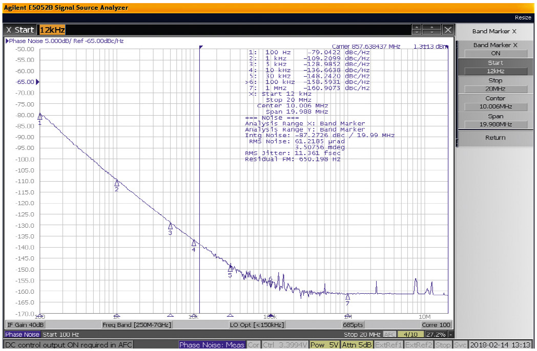Click the Ctrl 3.3994V status indicator

(284, 345)
